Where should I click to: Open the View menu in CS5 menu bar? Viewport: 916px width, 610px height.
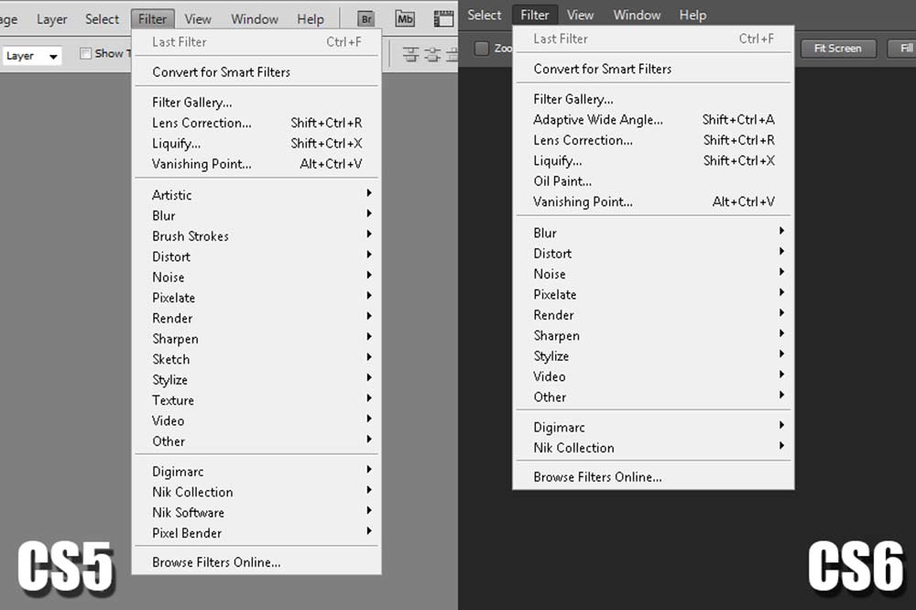click(x=198, y=19)
